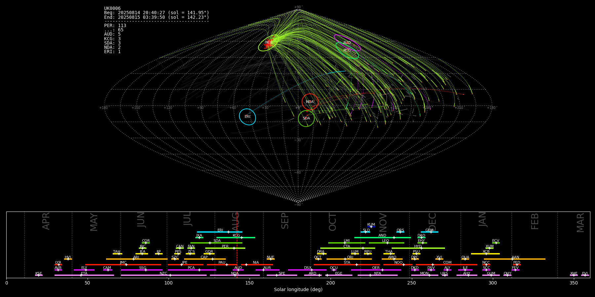The width and height of the screenshot is (595, 297).
Task: Click the PER activity bar in timeline
Action: pos(225,248)
